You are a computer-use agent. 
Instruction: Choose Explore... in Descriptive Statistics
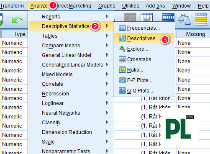tap(144, 49)
